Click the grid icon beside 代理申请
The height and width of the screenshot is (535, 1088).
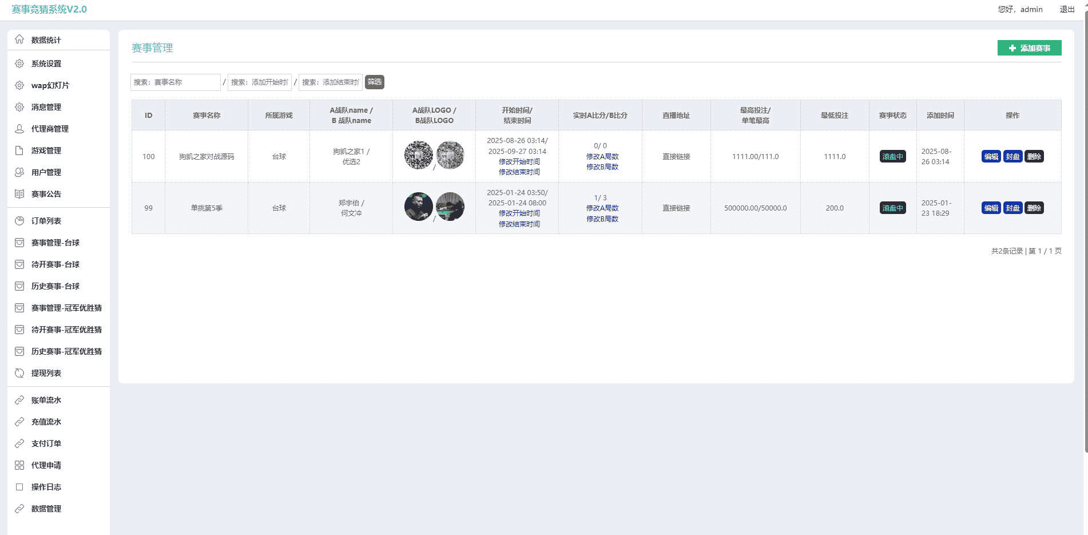pos(19,465)
